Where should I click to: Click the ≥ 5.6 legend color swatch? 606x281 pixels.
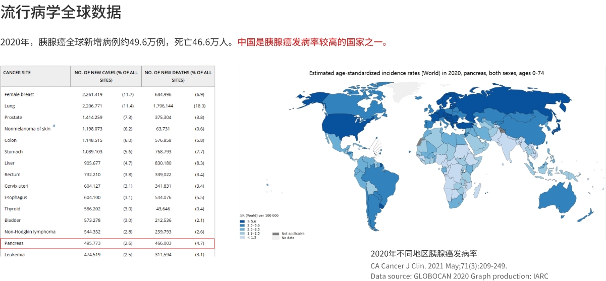tap(243, 221)
